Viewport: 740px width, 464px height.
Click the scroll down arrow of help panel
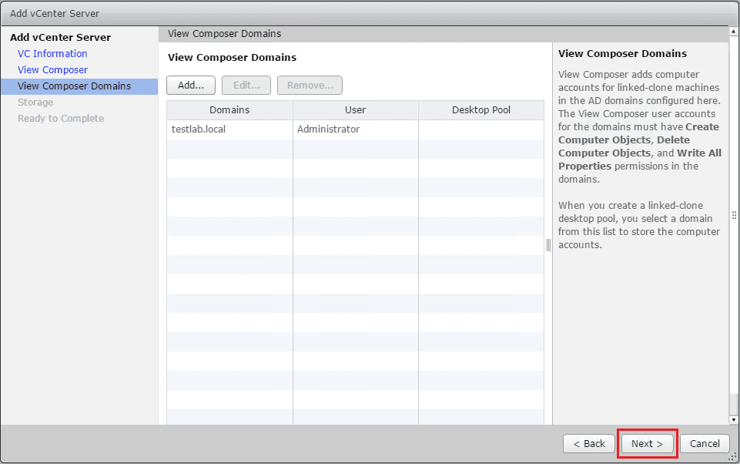pos(734,419)
